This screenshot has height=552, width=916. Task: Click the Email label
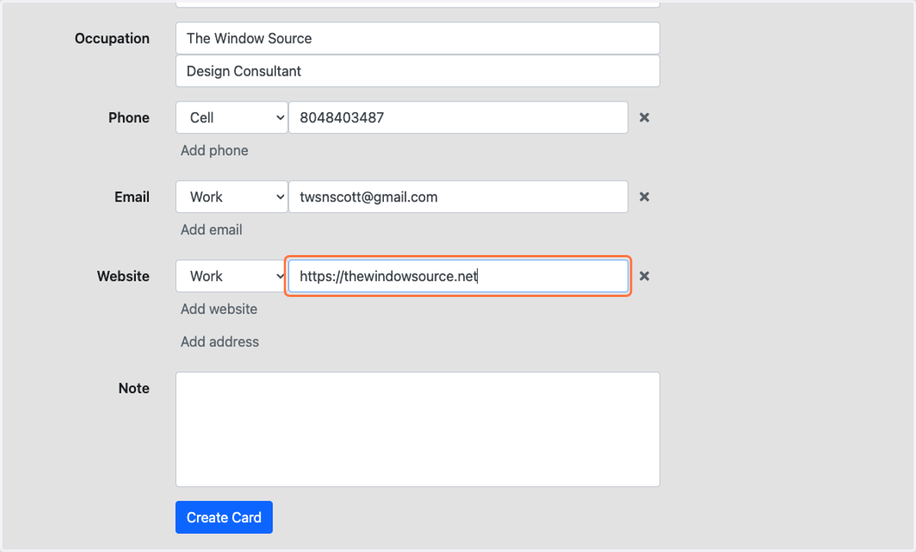point(132,197)
